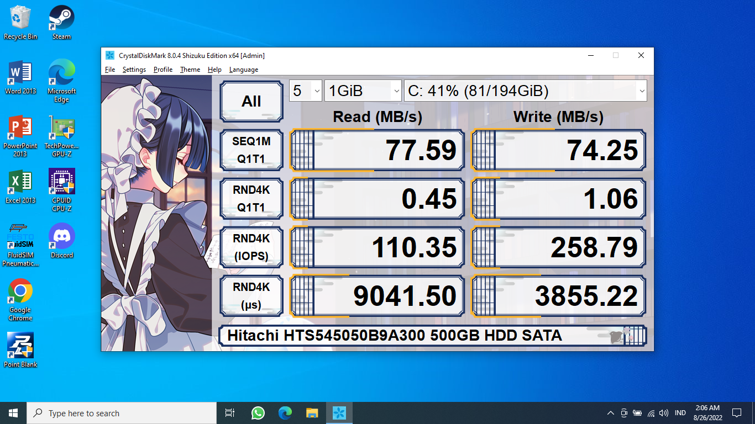Click the Hitachi HTS545050B9A300 comment field
The height and width of the screenshot is (424, 755).
click(433, 336)
